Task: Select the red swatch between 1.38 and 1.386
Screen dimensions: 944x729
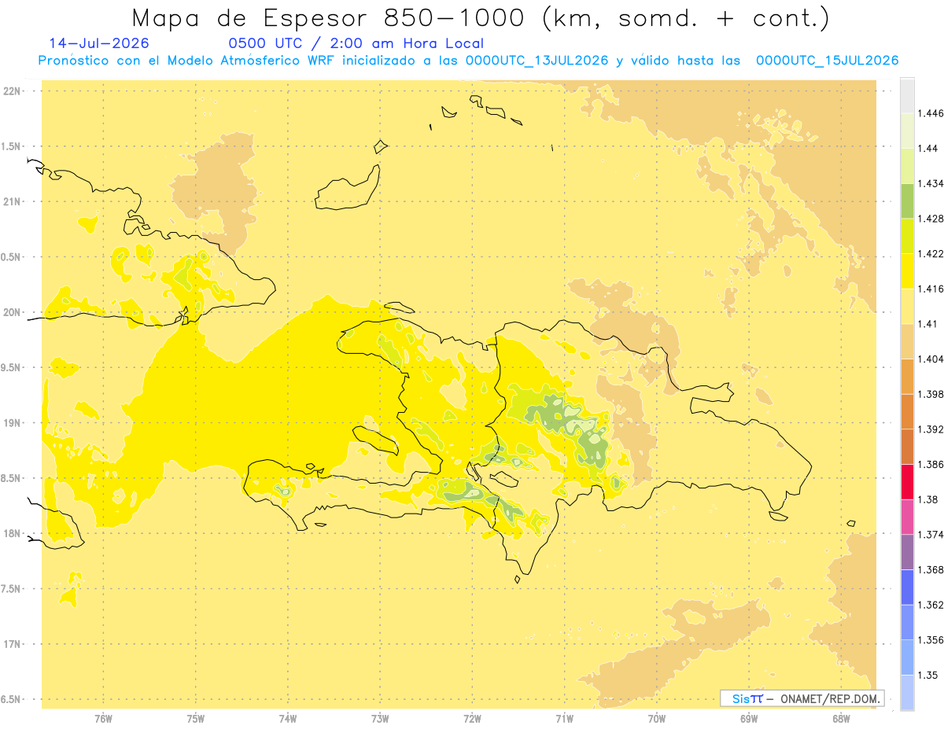Action: tap(907, 481)
